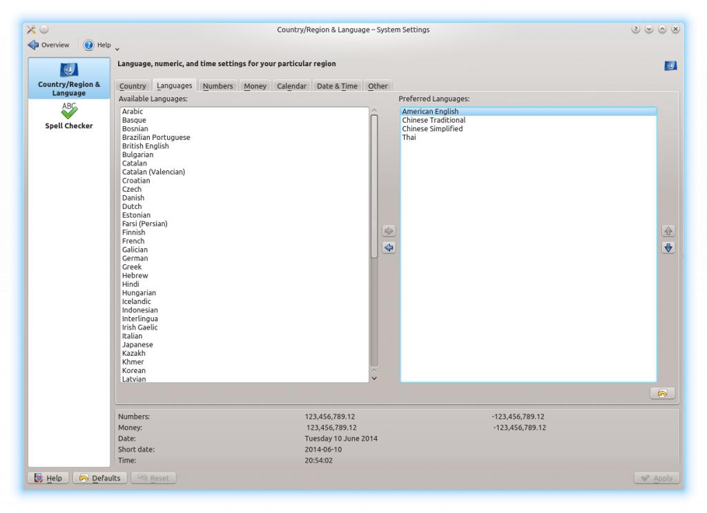Image resolution: width=707 pixels, height=513 pixels.
Task: Click the remove language left arrow
Action: click(389, 248)
